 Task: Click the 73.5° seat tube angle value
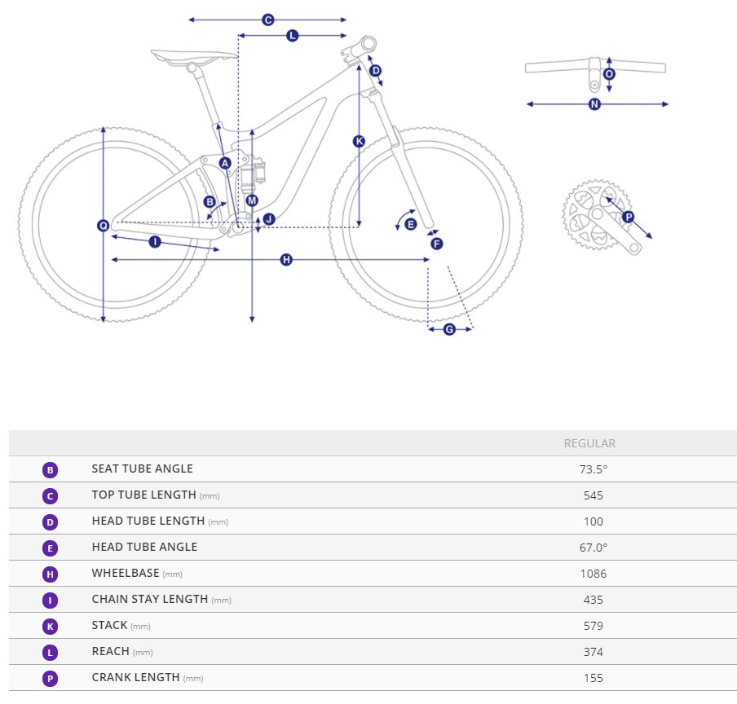coord(594,469)
